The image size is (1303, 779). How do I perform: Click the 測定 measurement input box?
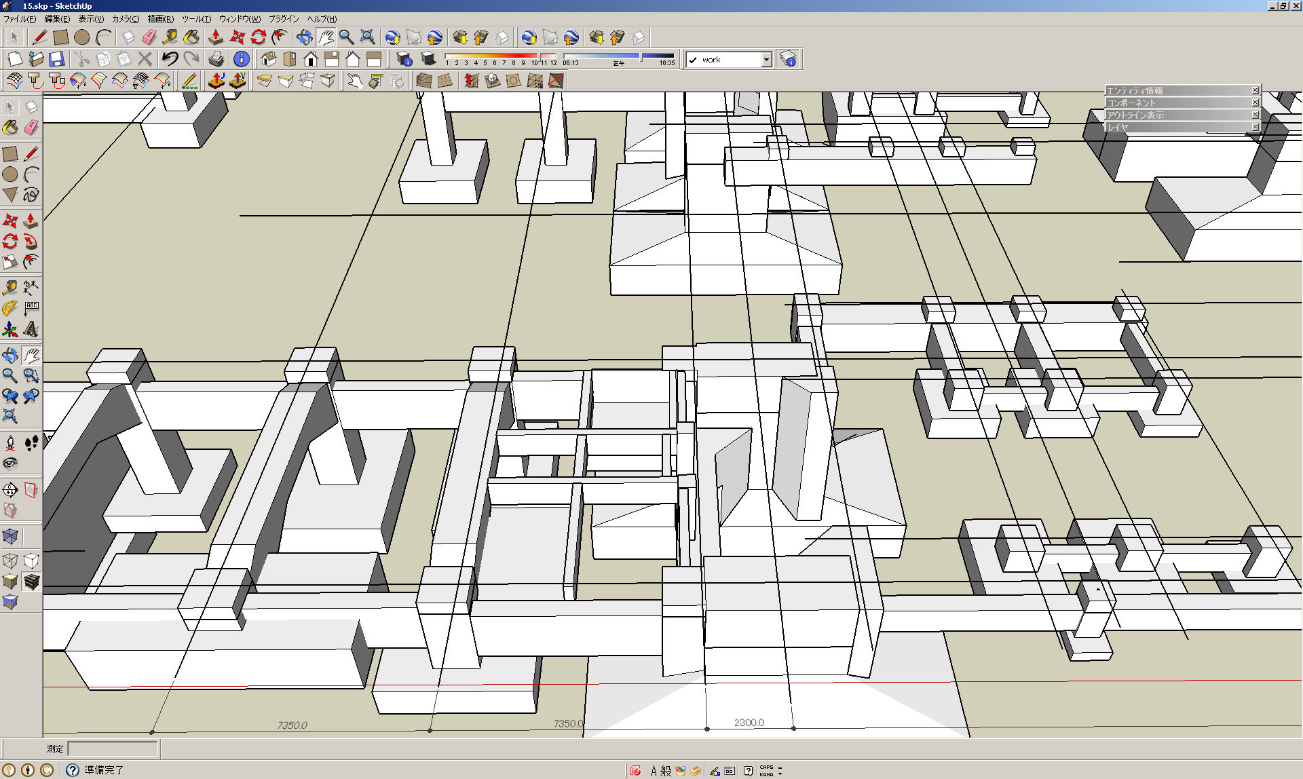[113, 748]
